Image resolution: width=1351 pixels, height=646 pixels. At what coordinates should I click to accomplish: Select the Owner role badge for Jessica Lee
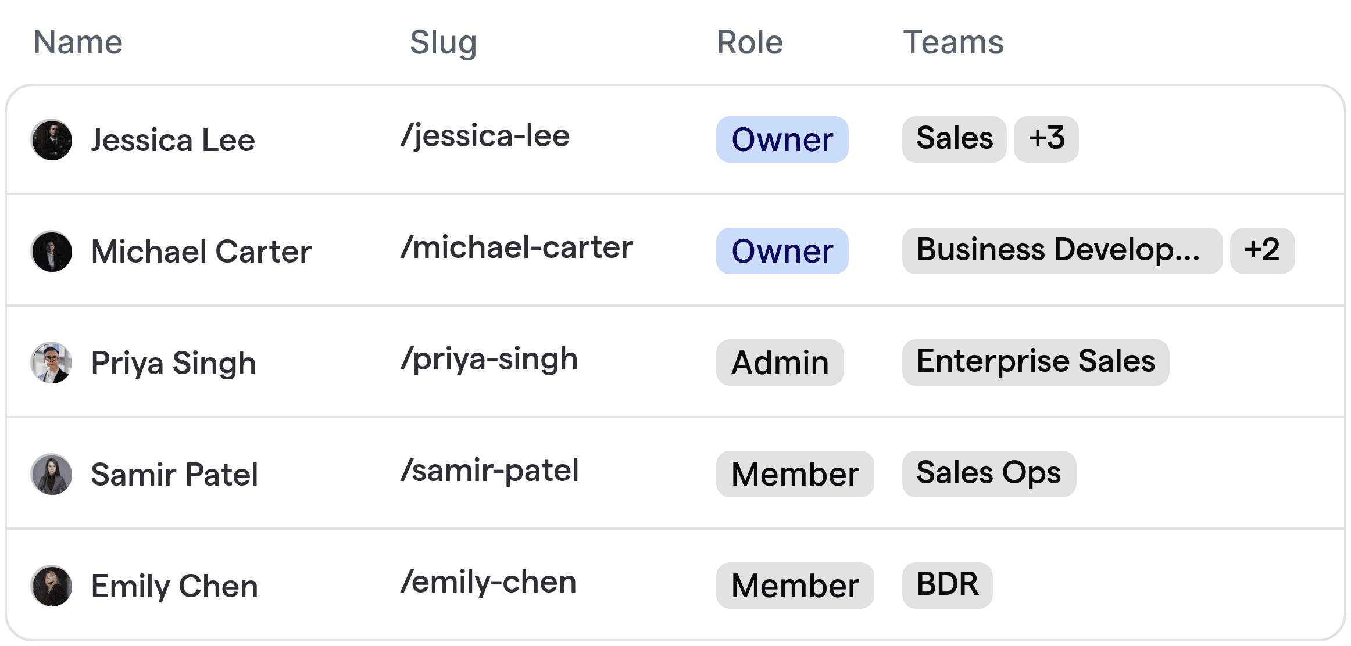(781, 139)
